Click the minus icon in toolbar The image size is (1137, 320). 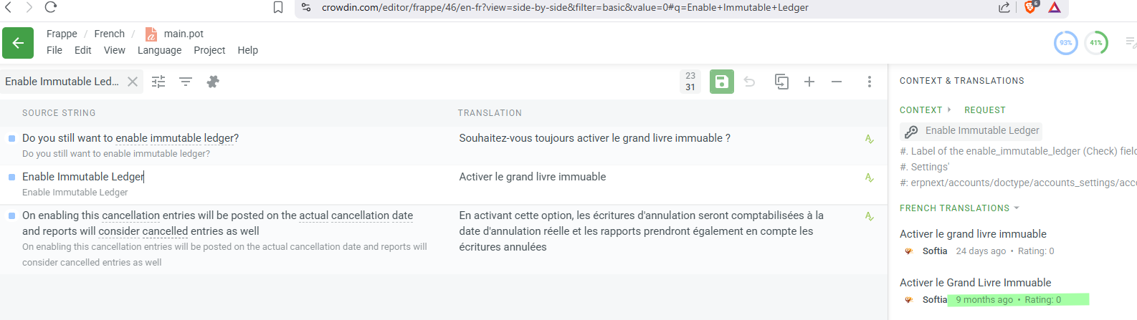coord(837,82)
